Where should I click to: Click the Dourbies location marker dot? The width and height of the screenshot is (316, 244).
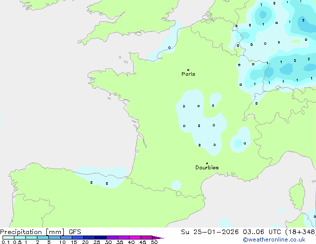[x=207, y=163]
